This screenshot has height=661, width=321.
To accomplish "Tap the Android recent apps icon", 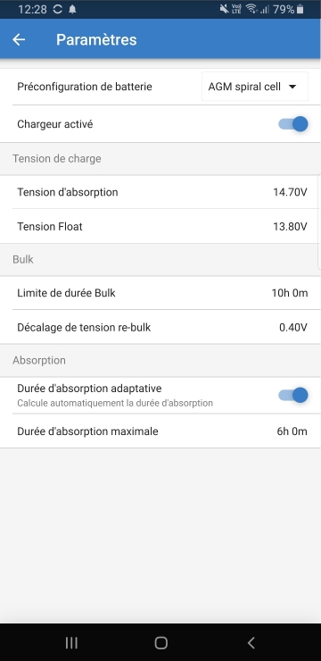I will point(71,642).
